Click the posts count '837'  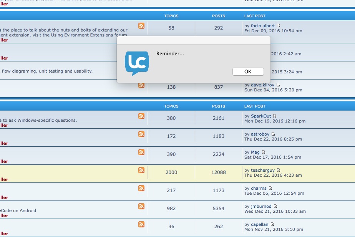coord(219,87)
